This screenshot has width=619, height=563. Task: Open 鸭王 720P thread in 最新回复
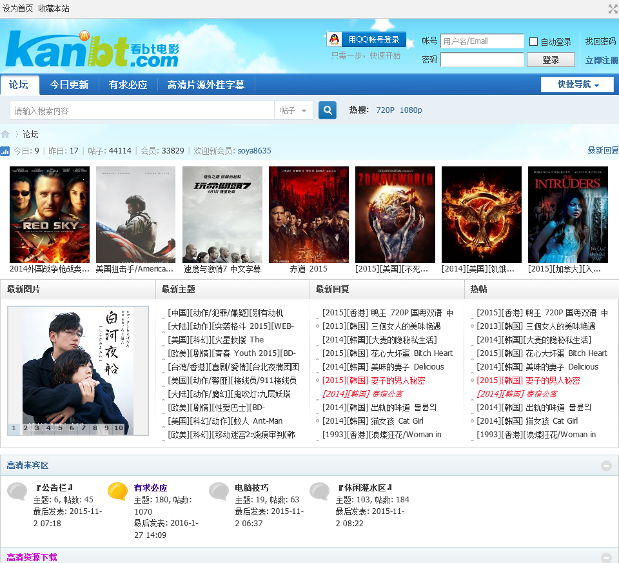388,313
